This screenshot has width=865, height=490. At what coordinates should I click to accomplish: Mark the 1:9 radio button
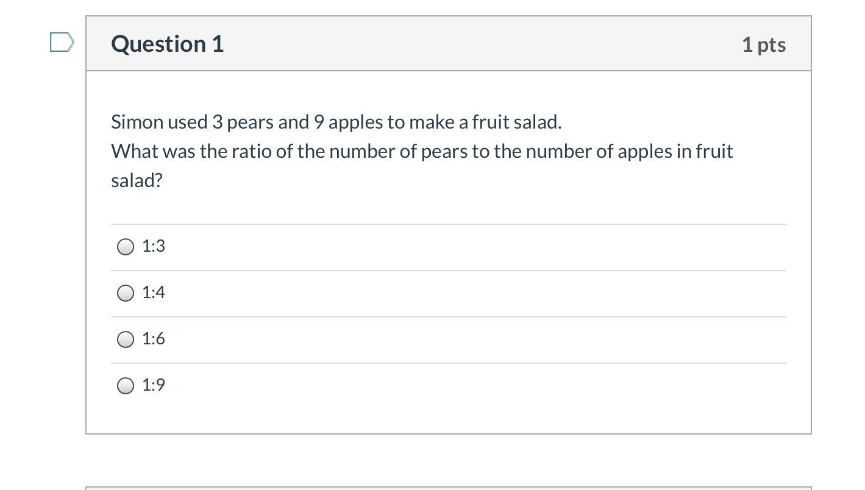click(126, 386)
